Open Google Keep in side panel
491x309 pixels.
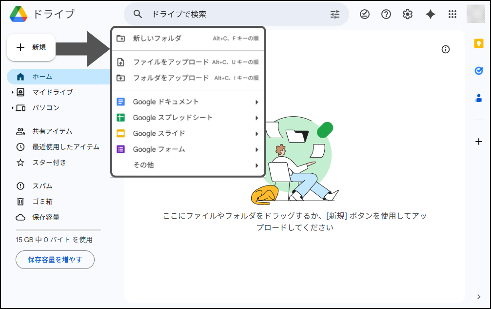478,43
